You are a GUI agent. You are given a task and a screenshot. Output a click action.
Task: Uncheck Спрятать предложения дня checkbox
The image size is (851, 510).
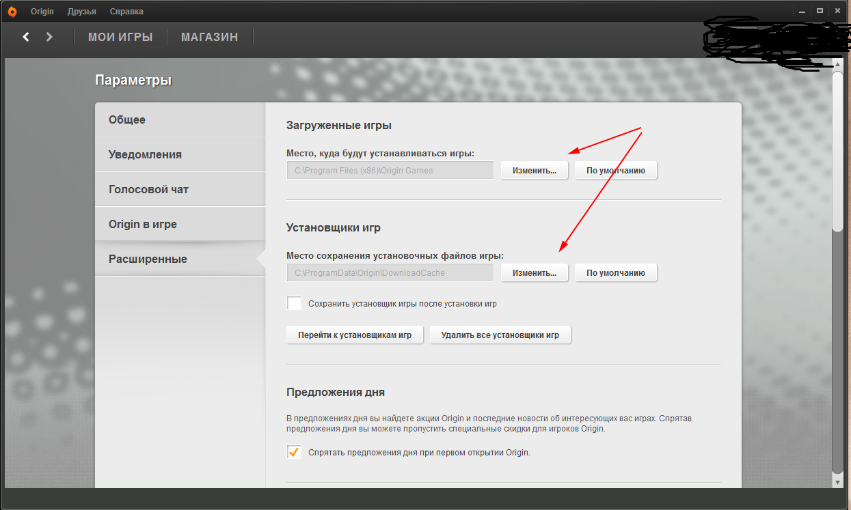click(x=295, y=452)
